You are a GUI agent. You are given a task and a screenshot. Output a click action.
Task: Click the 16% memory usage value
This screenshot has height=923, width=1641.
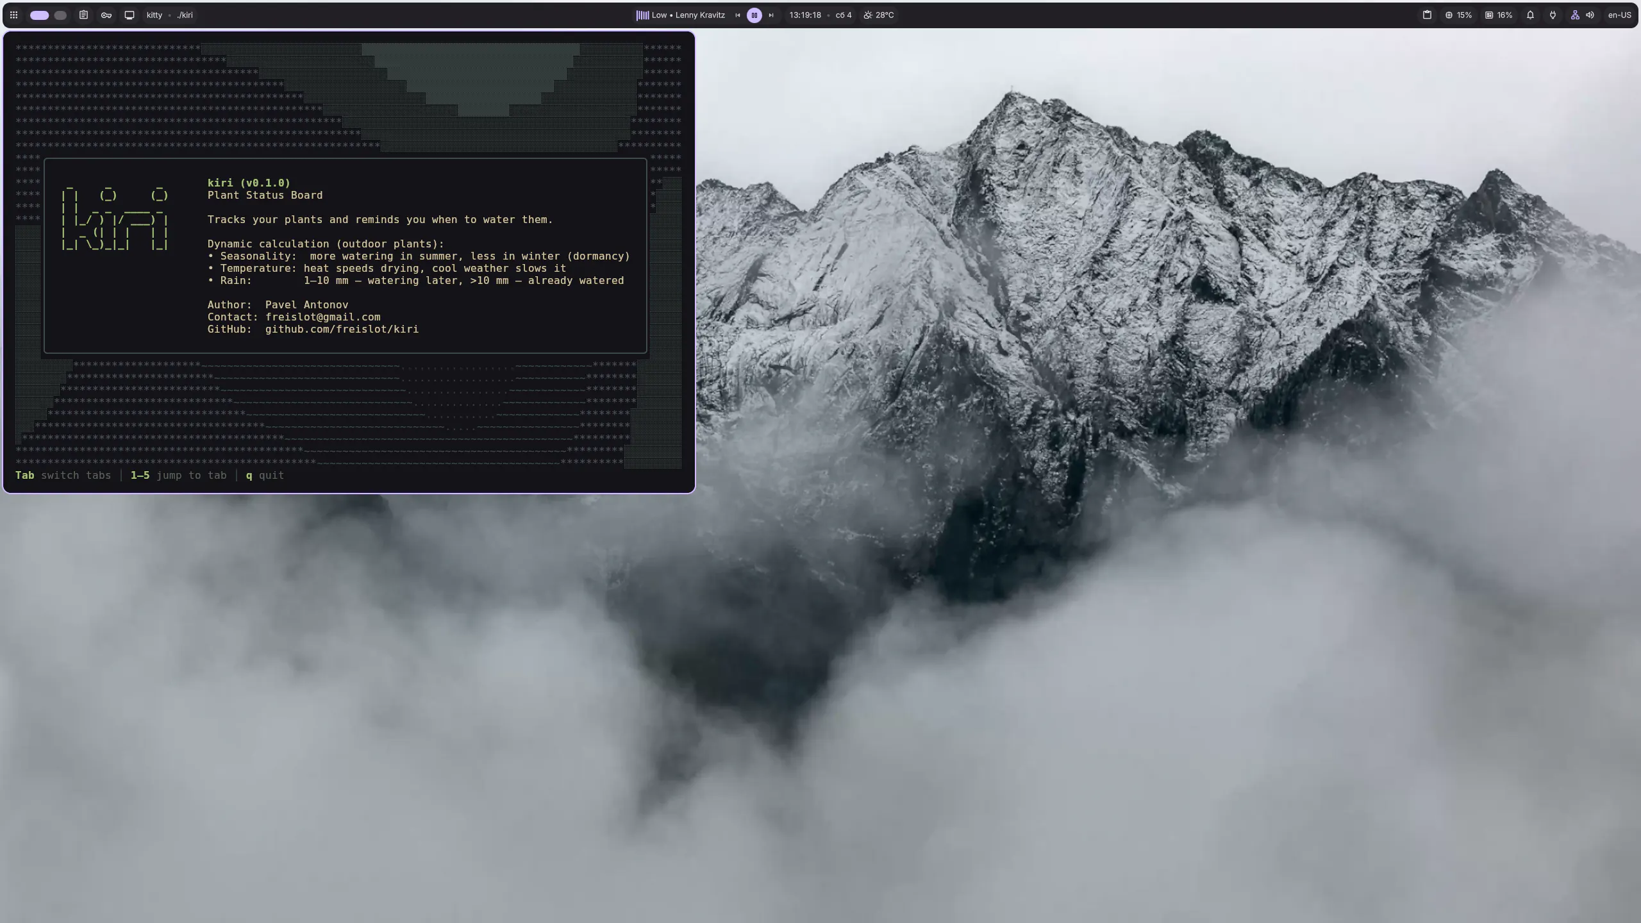[1504, 15]
